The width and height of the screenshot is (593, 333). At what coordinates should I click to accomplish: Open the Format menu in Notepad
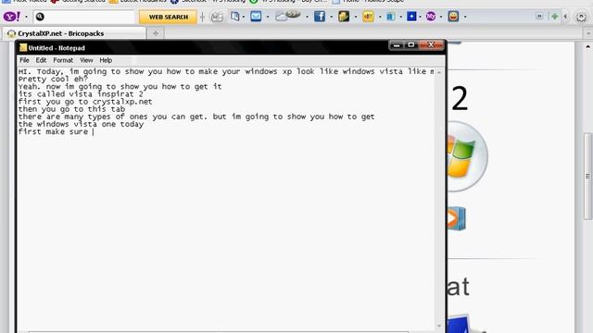click(x=63, y=60)
